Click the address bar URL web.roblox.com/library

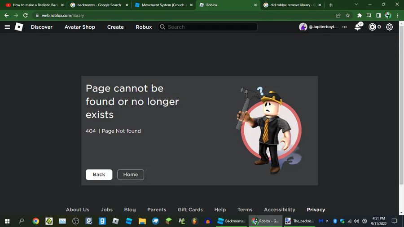63,15
